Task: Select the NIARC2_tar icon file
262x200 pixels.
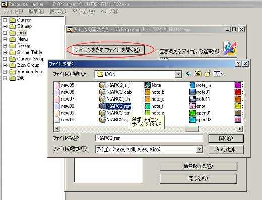Action: tap(114, 113)
